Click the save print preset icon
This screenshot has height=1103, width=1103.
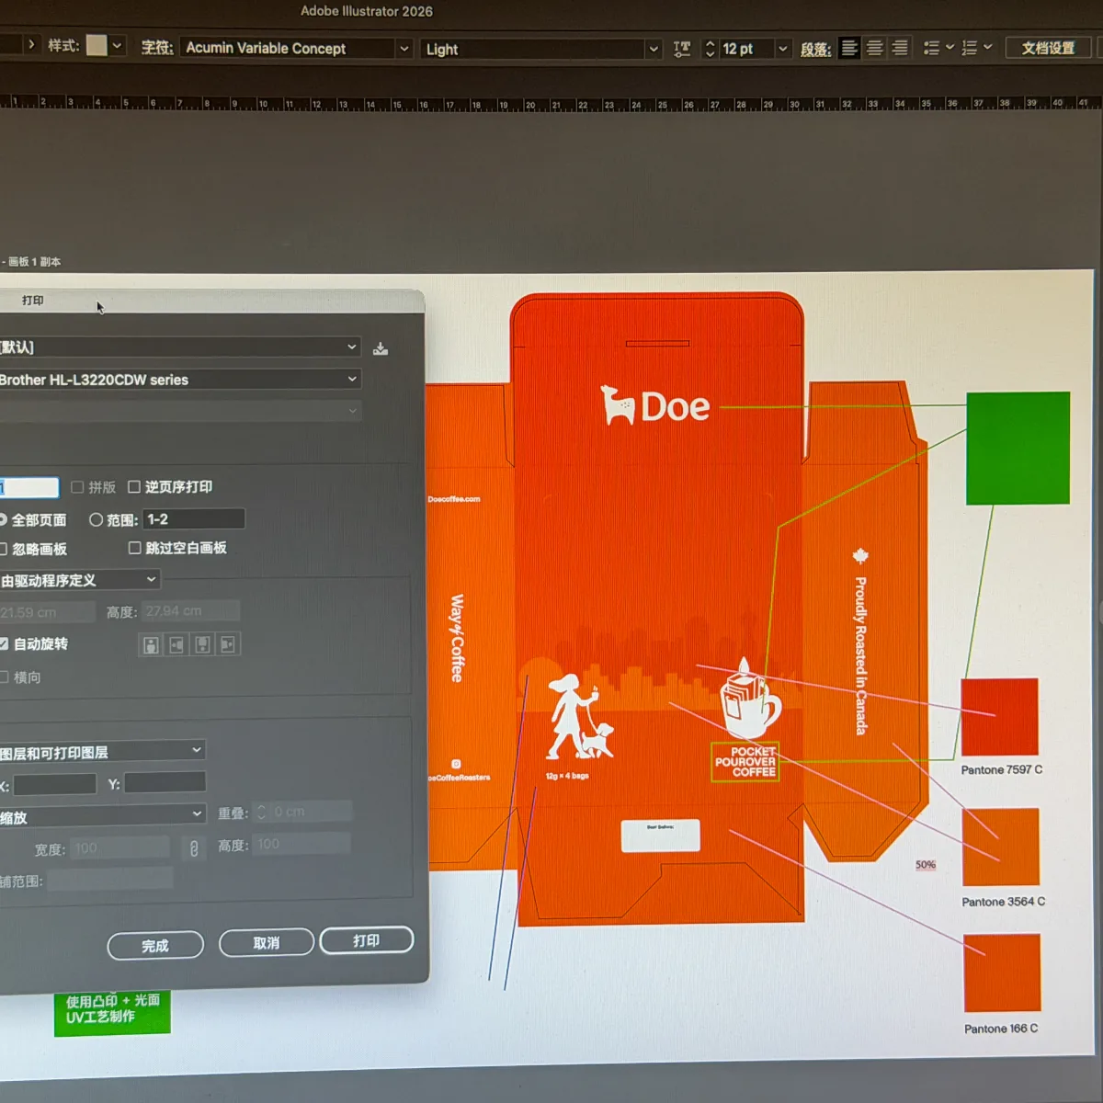point(381,348)
